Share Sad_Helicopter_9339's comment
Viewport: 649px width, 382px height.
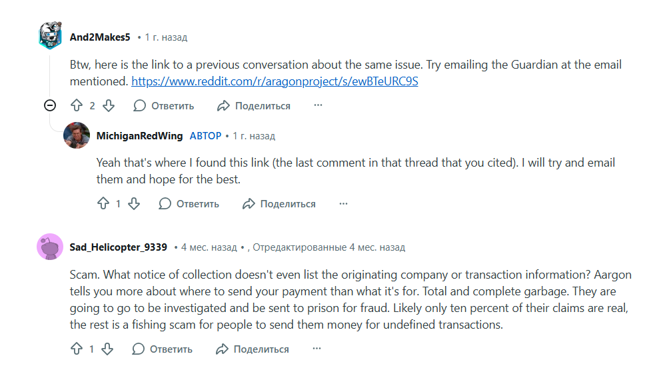click(x=253, y=349)
